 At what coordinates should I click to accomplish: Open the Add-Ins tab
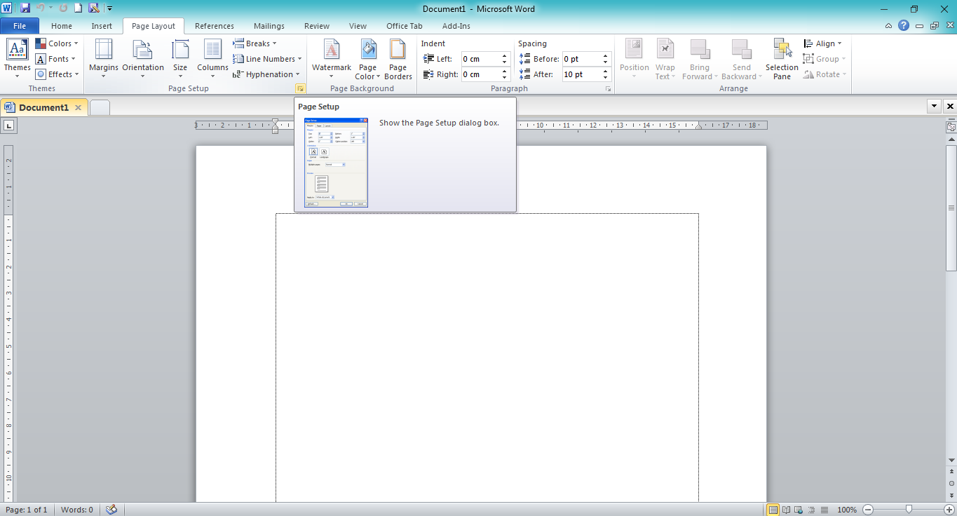[x=456, y=26]
